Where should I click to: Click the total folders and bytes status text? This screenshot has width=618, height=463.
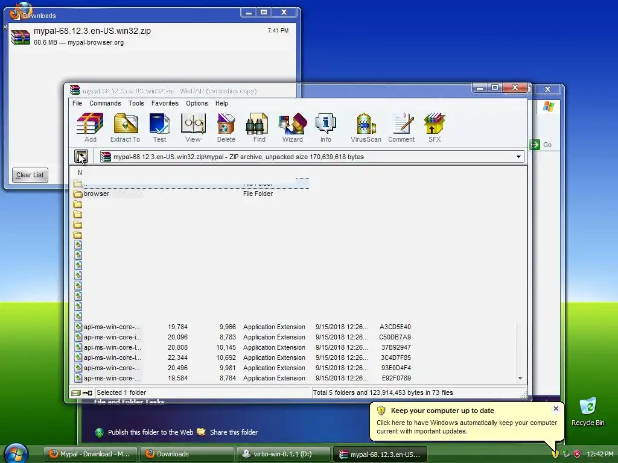point(383,392)
